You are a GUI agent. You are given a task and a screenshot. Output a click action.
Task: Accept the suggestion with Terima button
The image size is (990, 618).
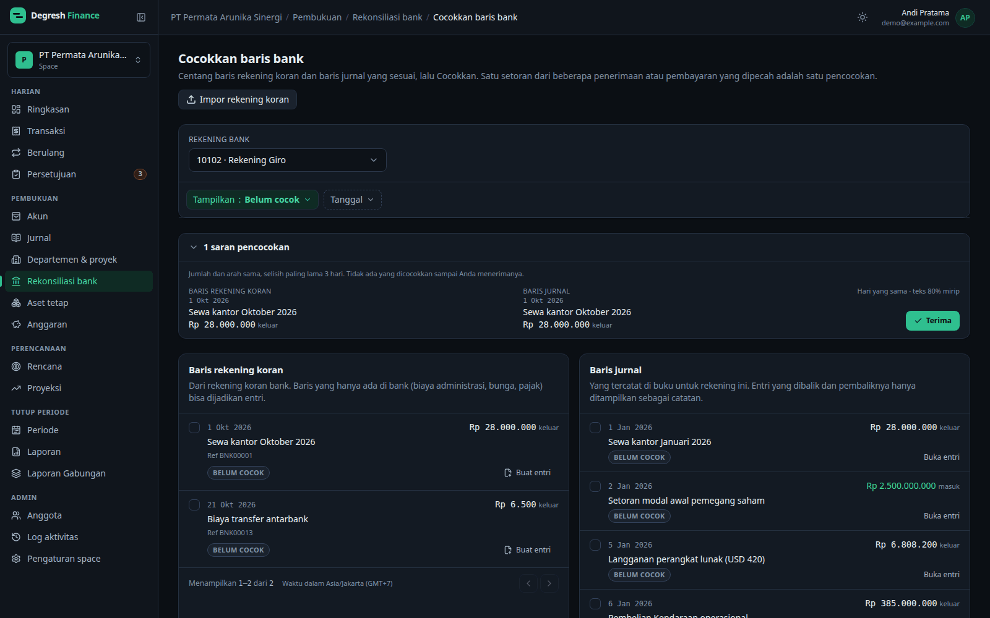932,321
